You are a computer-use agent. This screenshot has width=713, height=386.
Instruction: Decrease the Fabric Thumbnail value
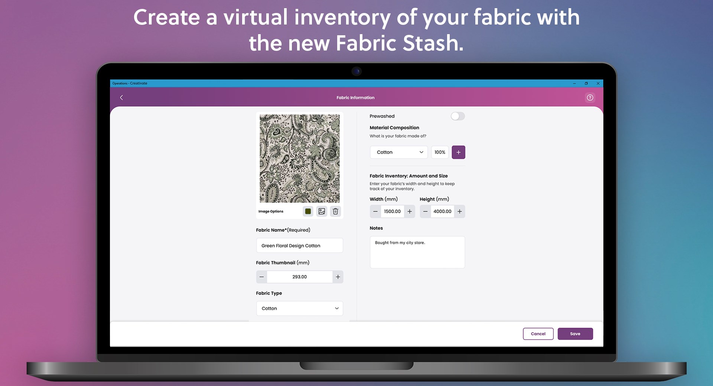click(261, 277)
